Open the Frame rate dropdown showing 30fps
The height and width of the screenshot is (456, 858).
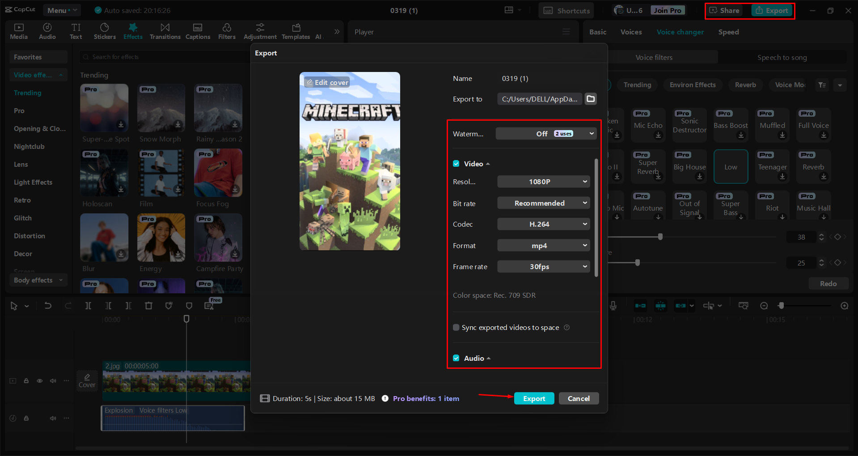[x=543, y=266]
